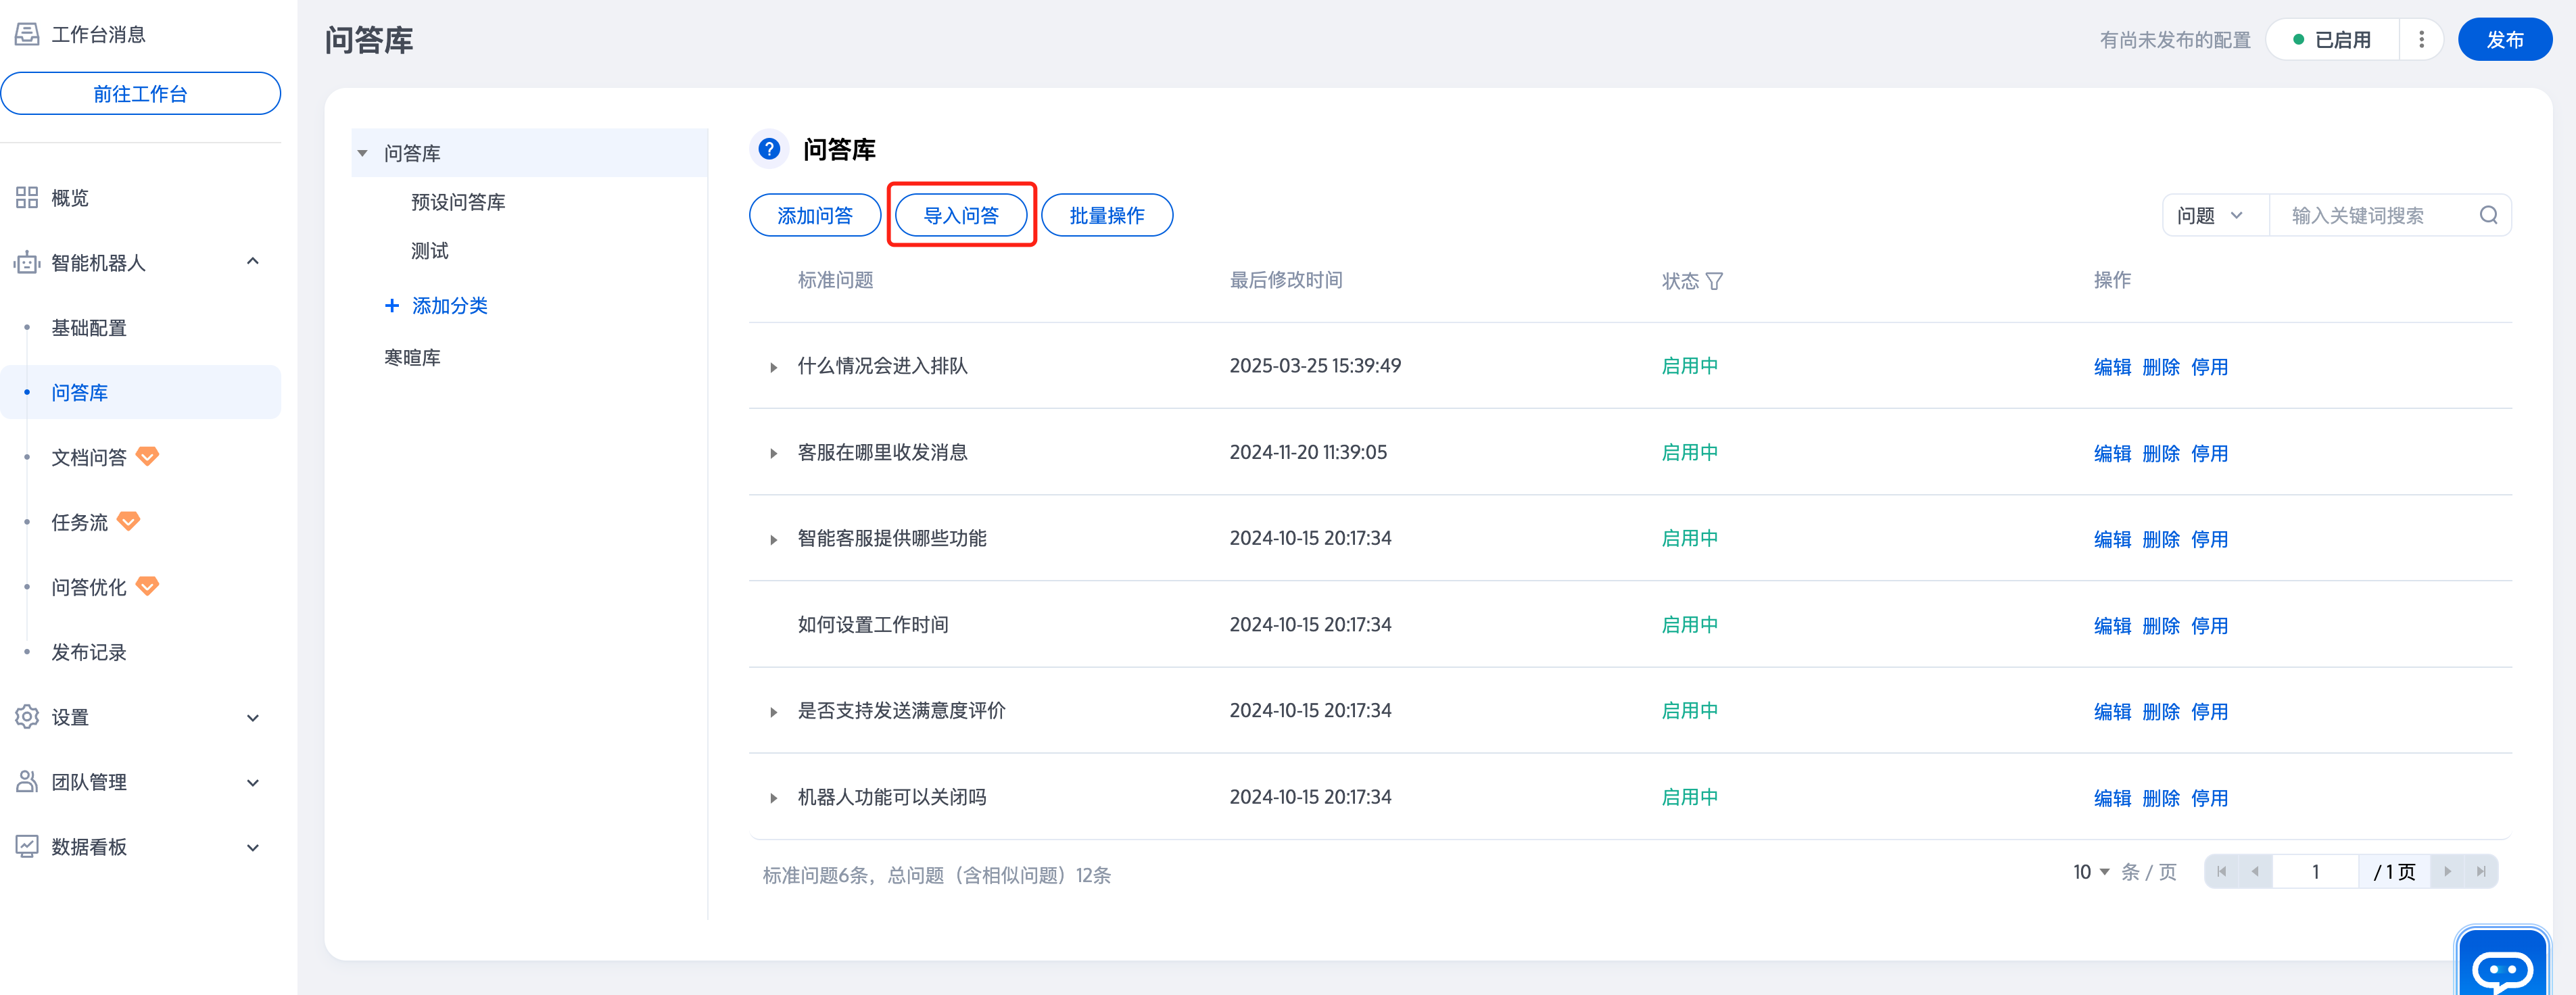Expand the row 智能客服提供哪些功能

tap(773, 539)
